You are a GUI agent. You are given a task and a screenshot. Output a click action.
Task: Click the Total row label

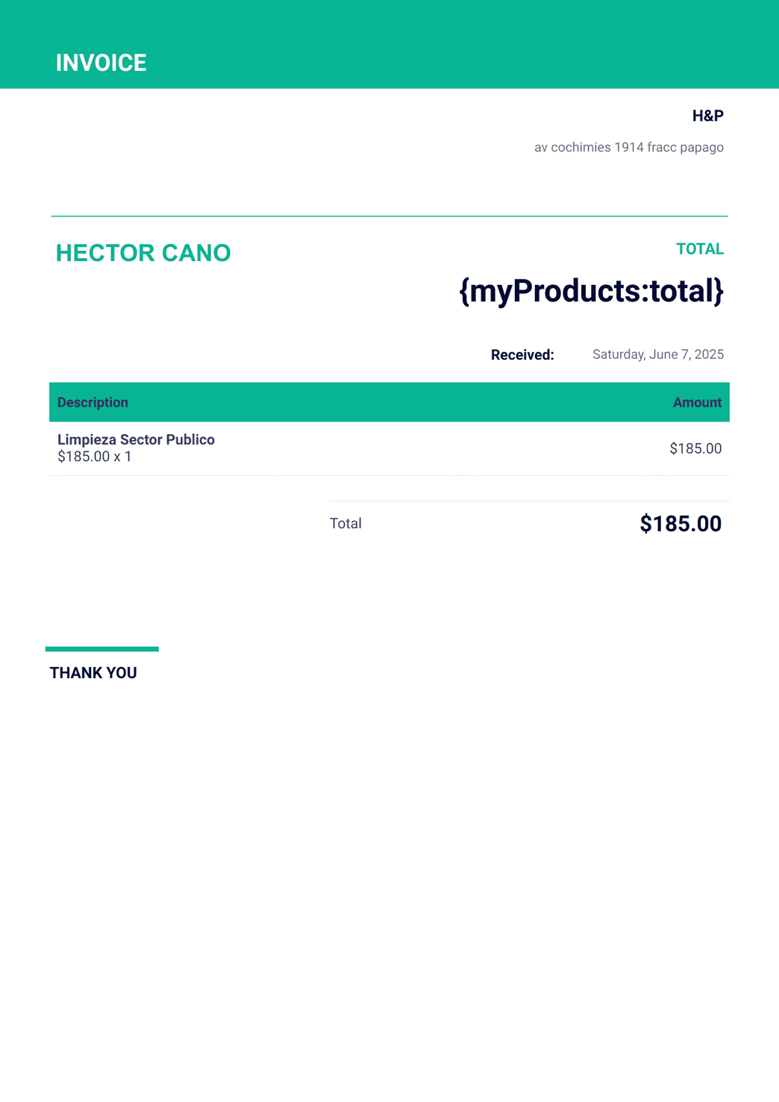345,524
